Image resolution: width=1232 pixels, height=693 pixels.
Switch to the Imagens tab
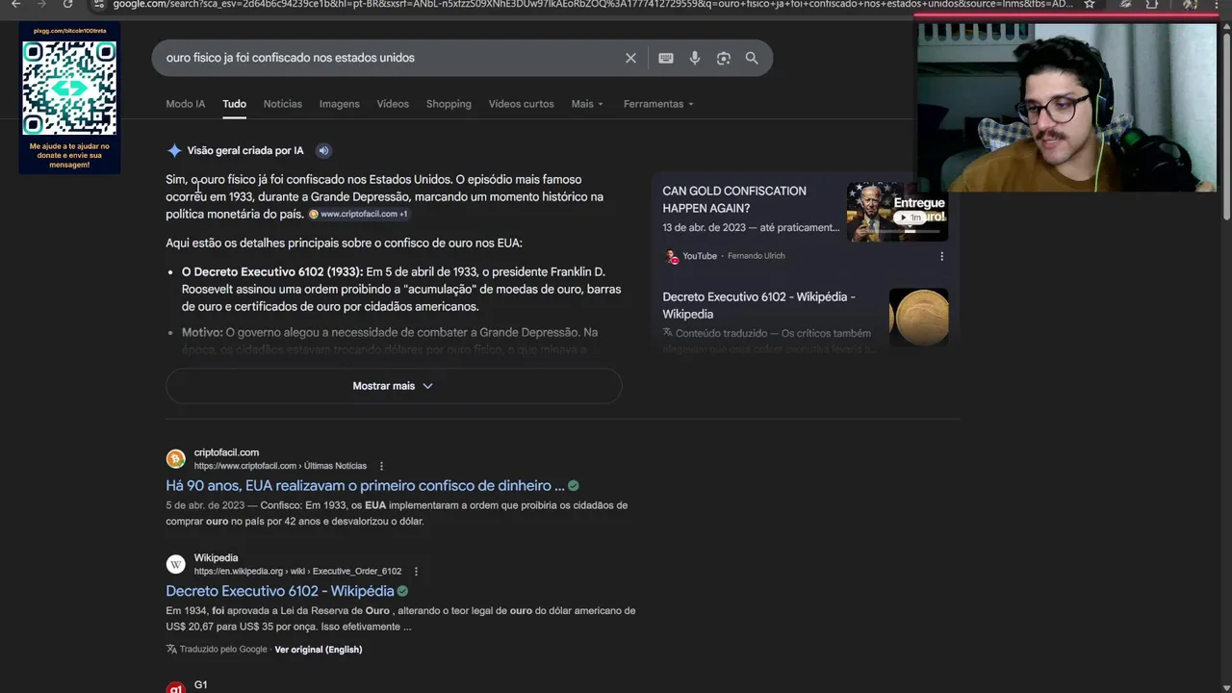(340, 104)
